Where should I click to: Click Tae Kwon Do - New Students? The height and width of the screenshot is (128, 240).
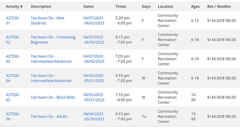tap(47, 20)
